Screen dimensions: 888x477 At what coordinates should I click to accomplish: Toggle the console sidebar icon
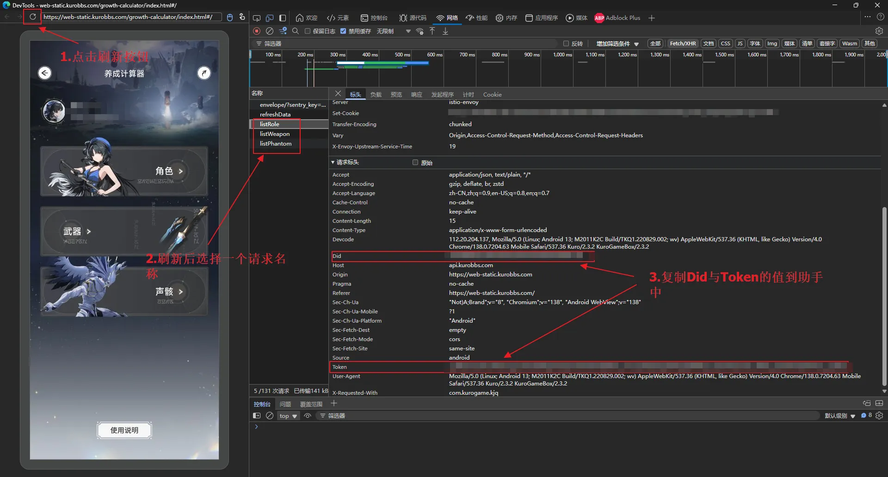(x=257, y=416)
